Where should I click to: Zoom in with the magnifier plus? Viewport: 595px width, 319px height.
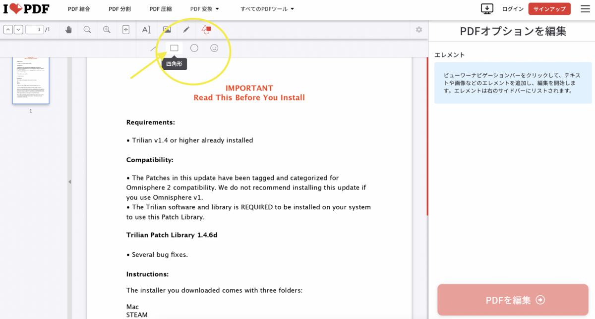[107, 30]
